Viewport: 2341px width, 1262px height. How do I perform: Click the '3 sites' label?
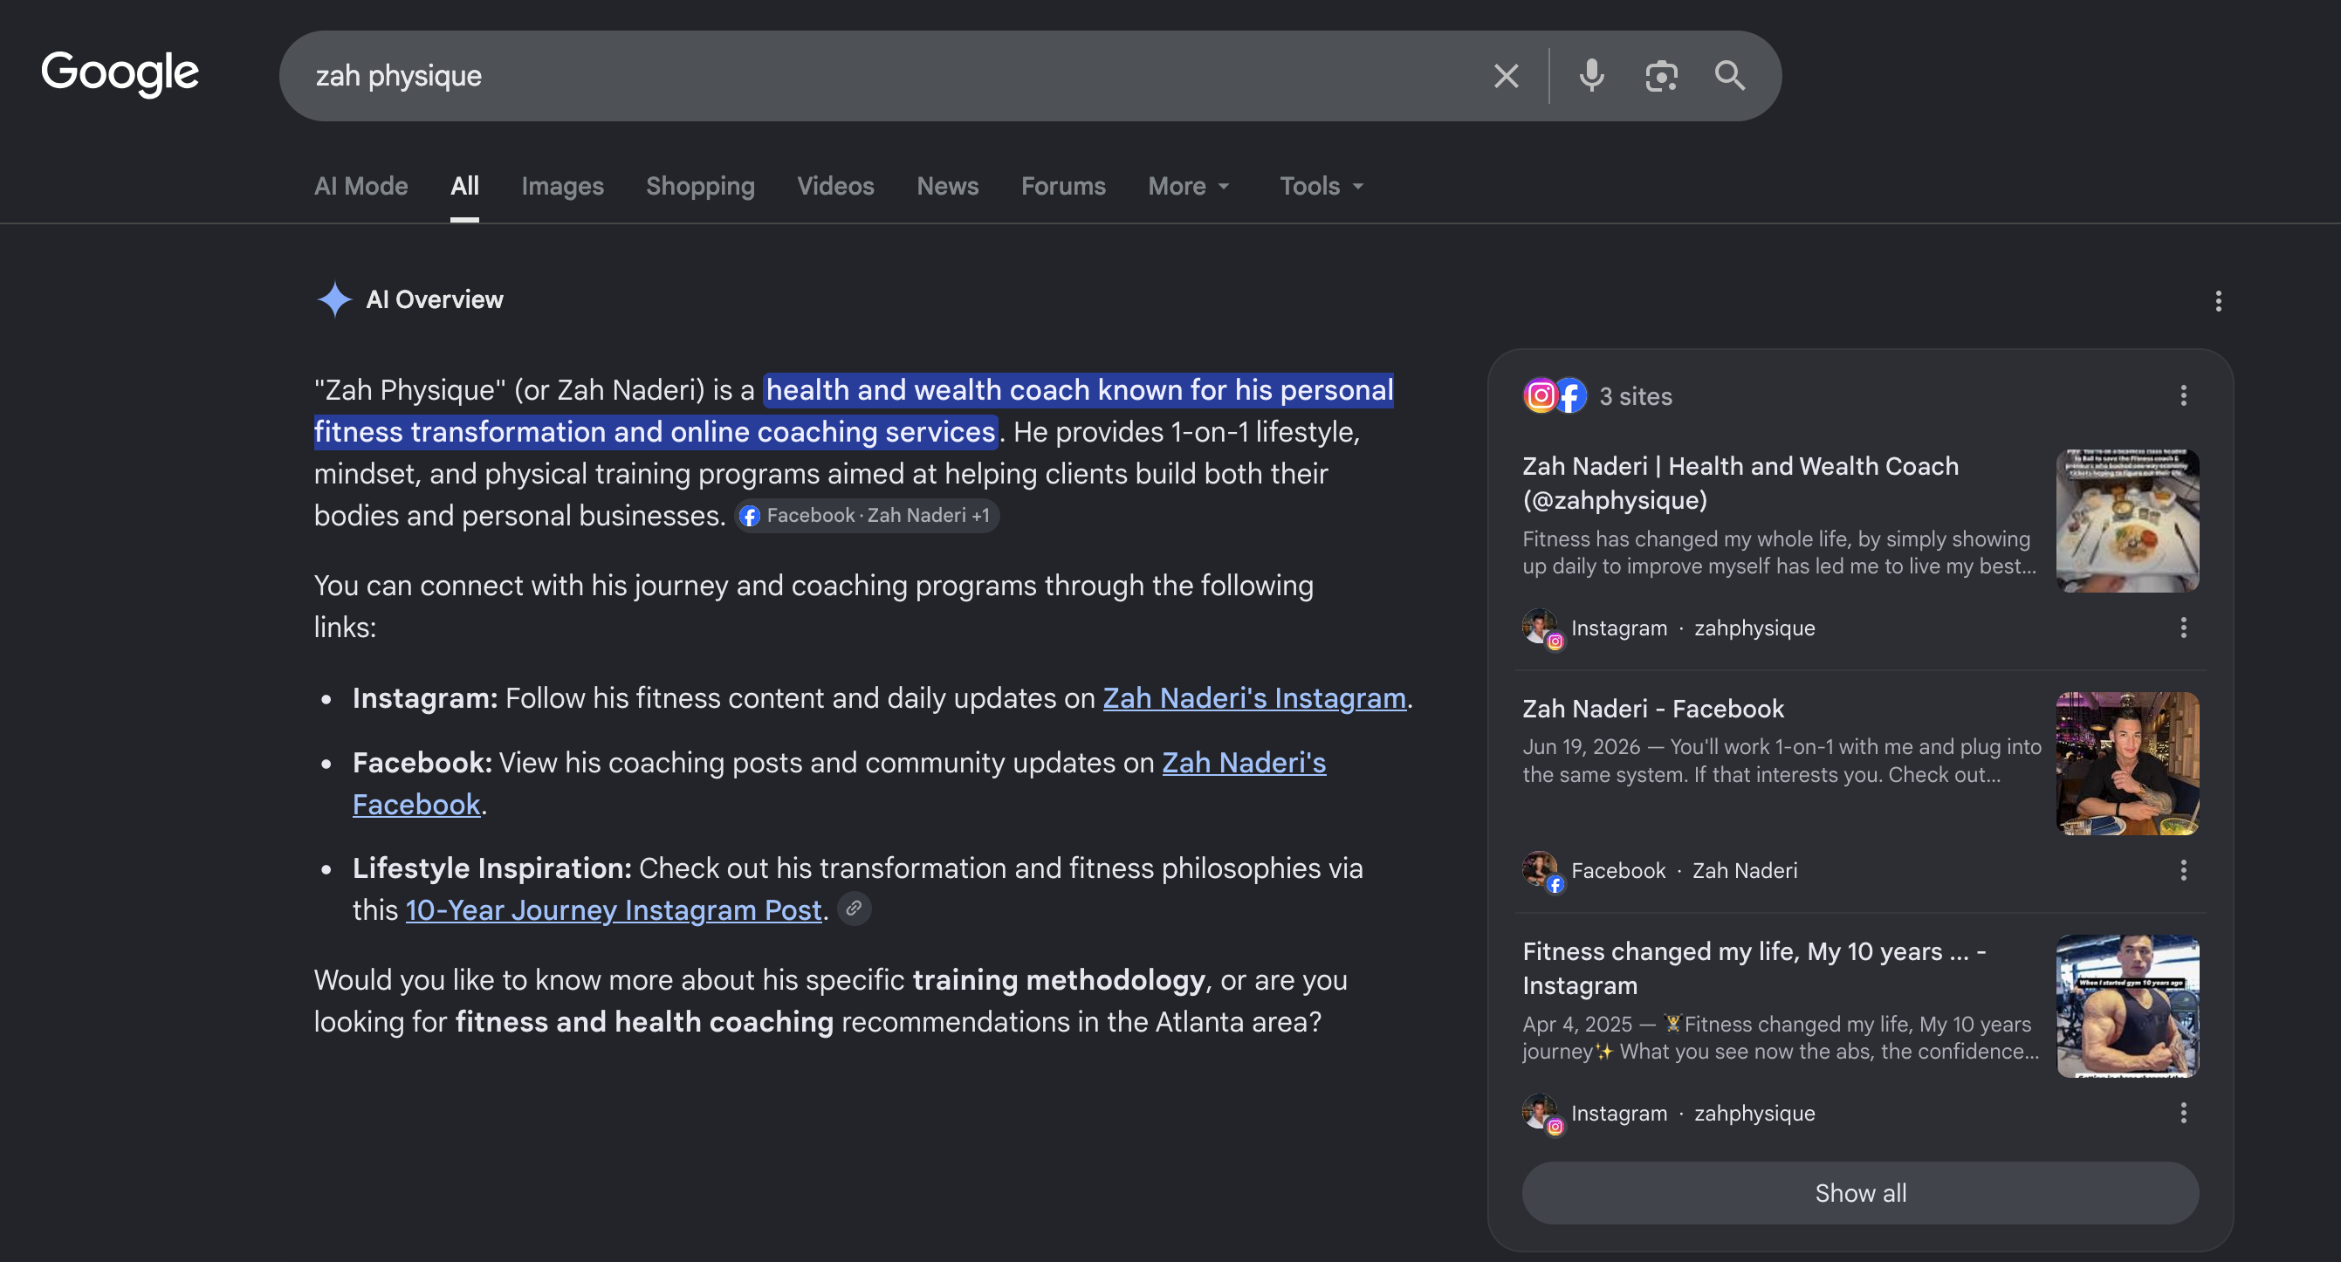tap(1636, 396)
